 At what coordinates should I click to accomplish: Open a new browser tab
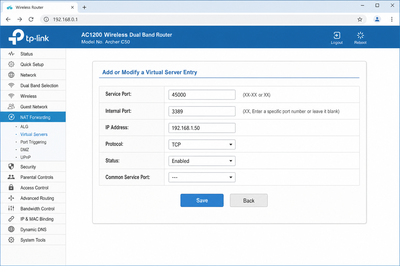(84, 7)
